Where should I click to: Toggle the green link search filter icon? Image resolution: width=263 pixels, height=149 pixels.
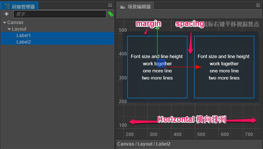click(110, 14)
